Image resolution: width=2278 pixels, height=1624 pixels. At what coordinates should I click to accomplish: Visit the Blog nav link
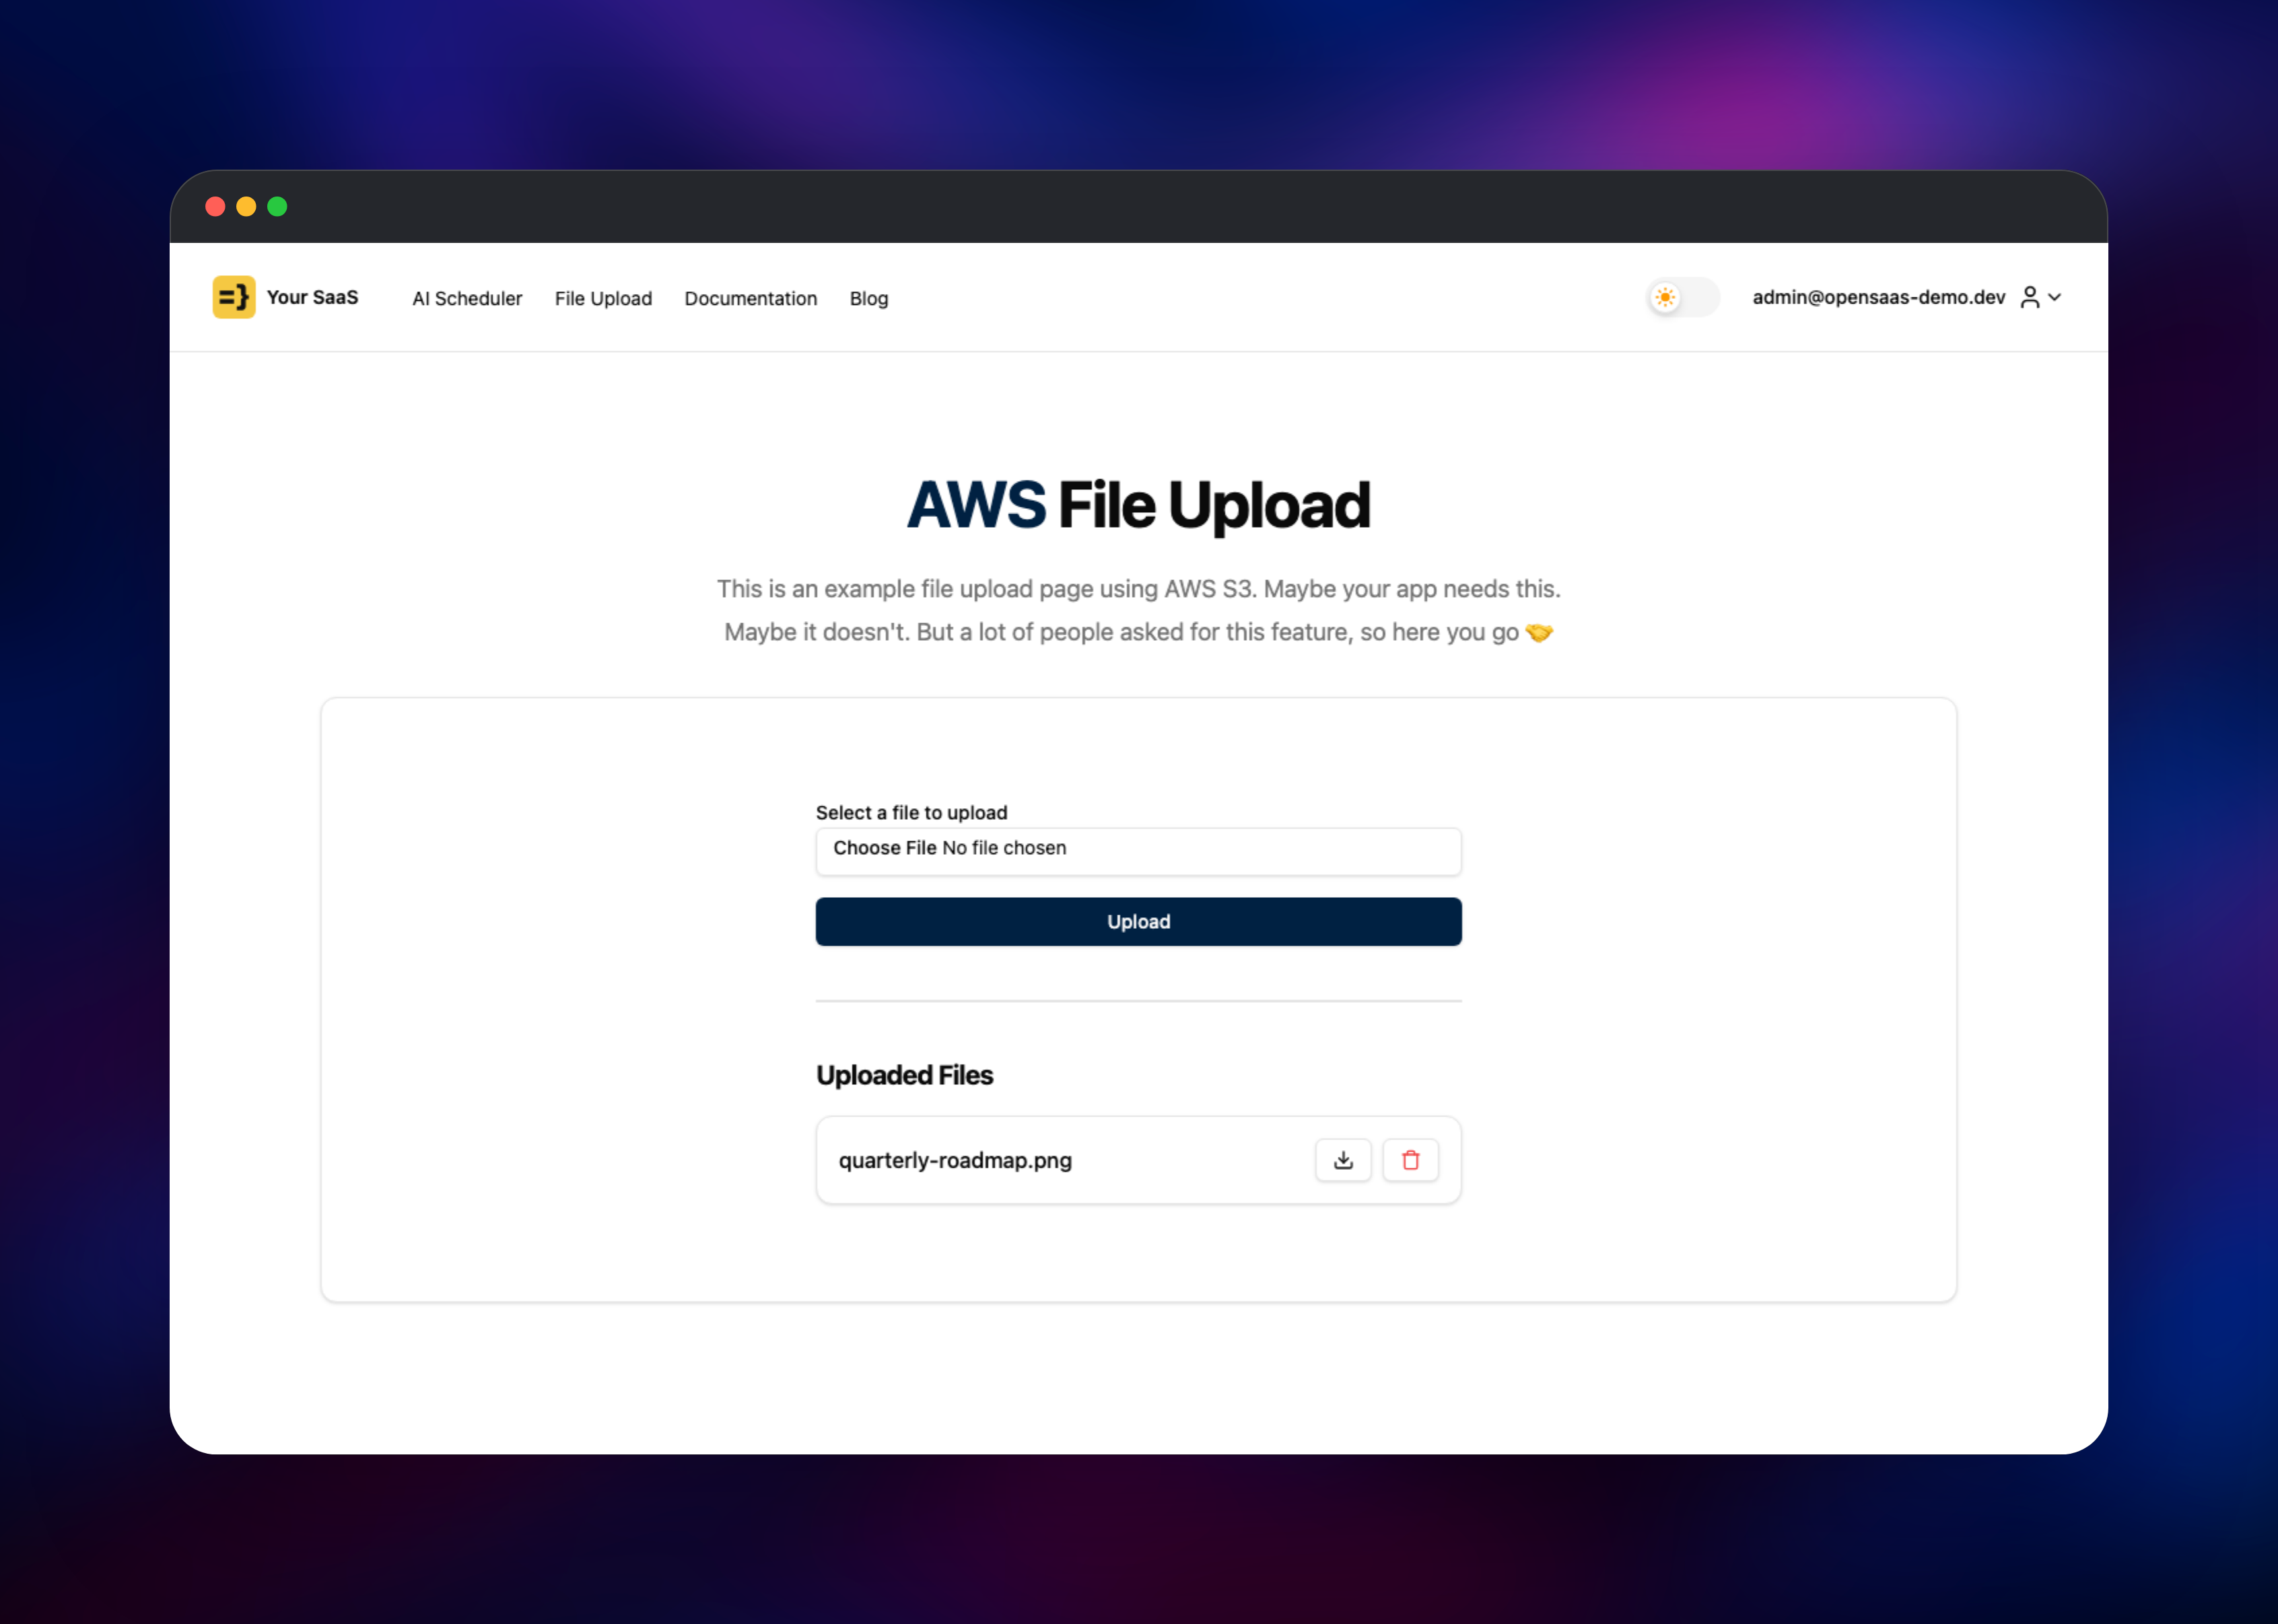868,298
